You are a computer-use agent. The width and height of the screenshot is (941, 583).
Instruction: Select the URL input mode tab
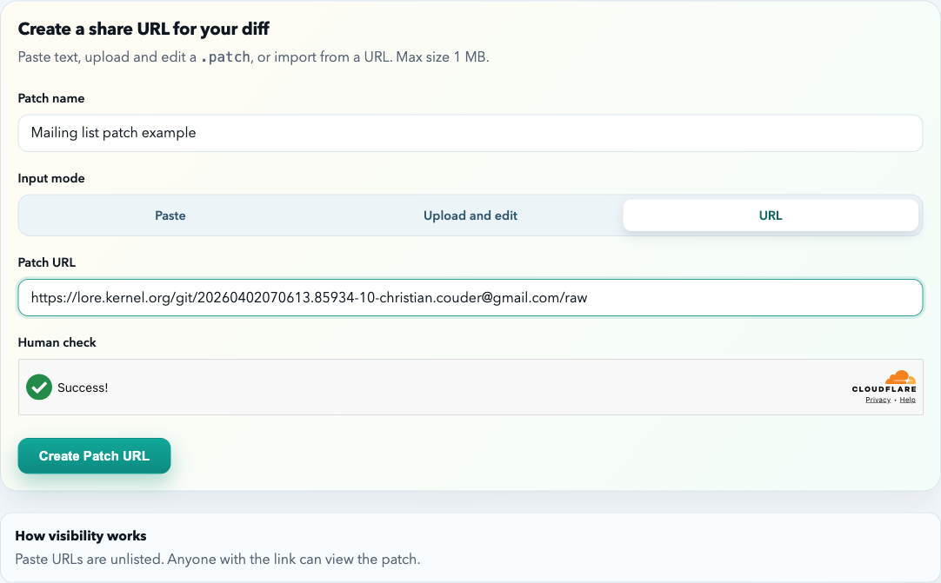click(x=771, y=215)
